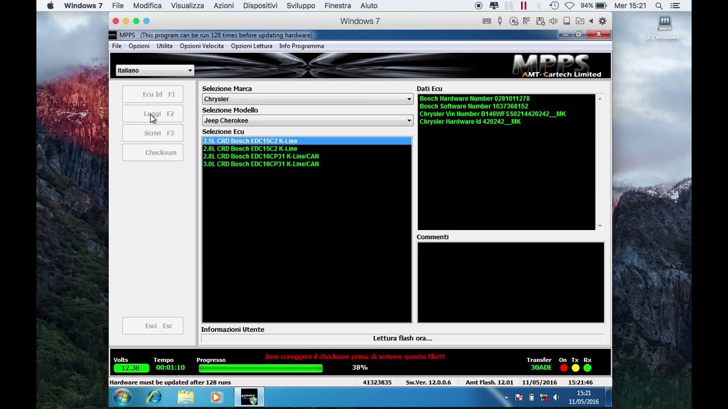Click Bosch Hardware Number 0281011278 line
The width and height of the screenshot is (728, 409).
point(474,99)
